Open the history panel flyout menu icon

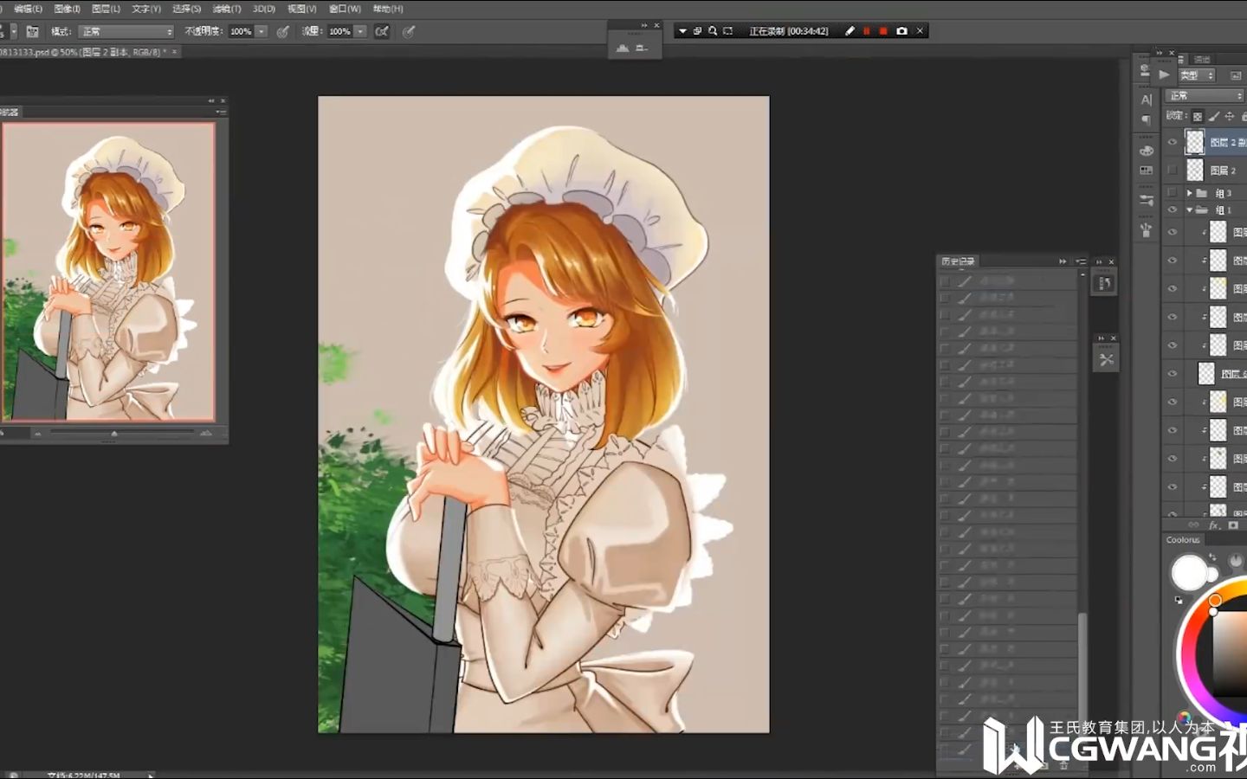point(1081,261)
